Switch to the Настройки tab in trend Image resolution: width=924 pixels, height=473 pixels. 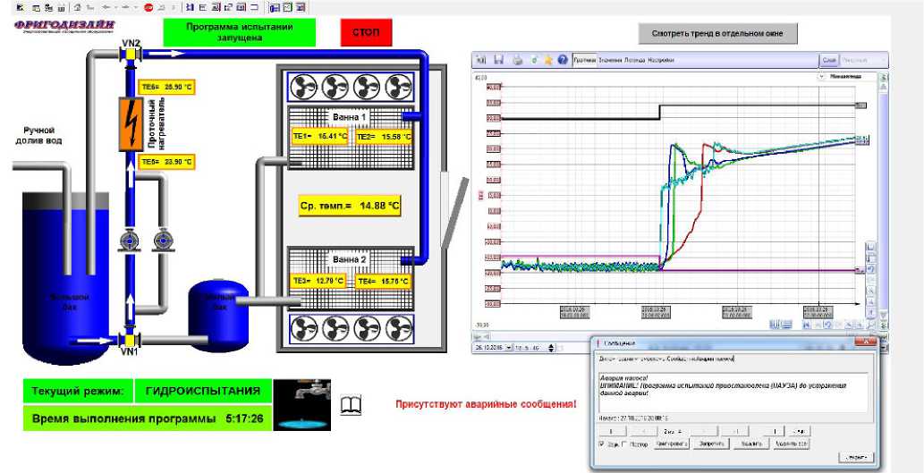pos(661,60)
